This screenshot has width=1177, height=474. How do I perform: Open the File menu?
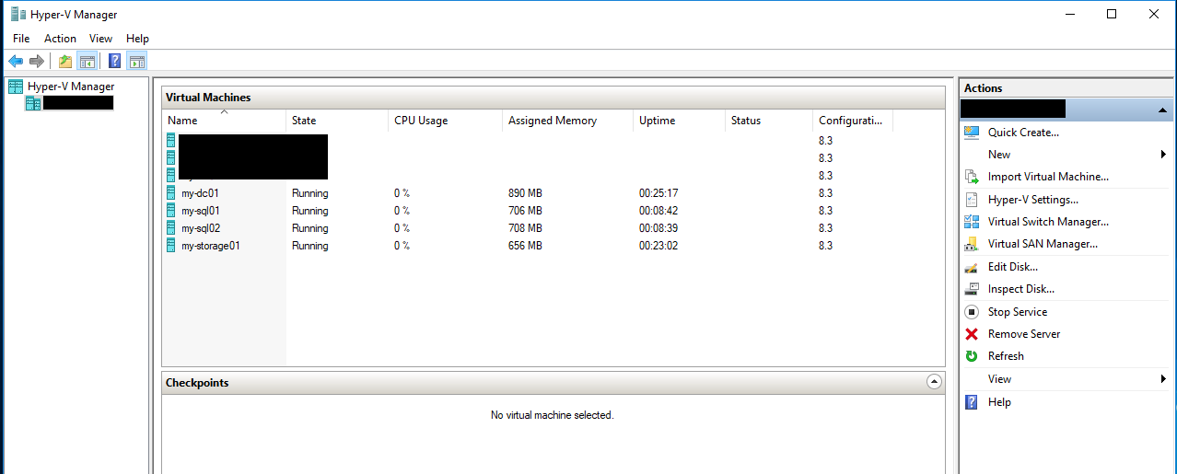click(x=21, y=39)
